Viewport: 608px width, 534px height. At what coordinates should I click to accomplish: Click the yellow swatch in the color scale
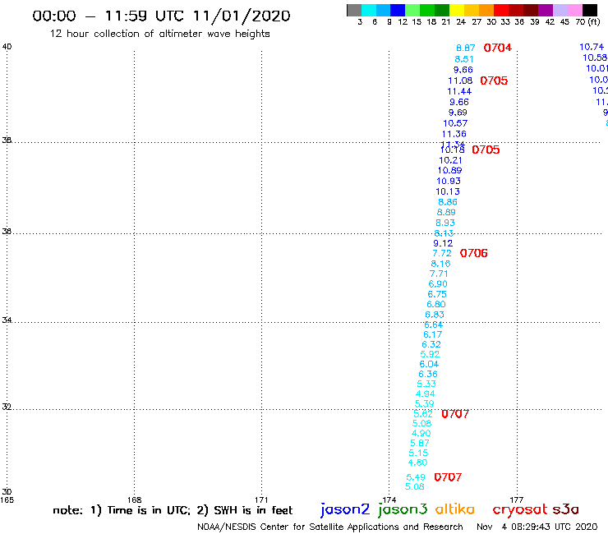457,10
